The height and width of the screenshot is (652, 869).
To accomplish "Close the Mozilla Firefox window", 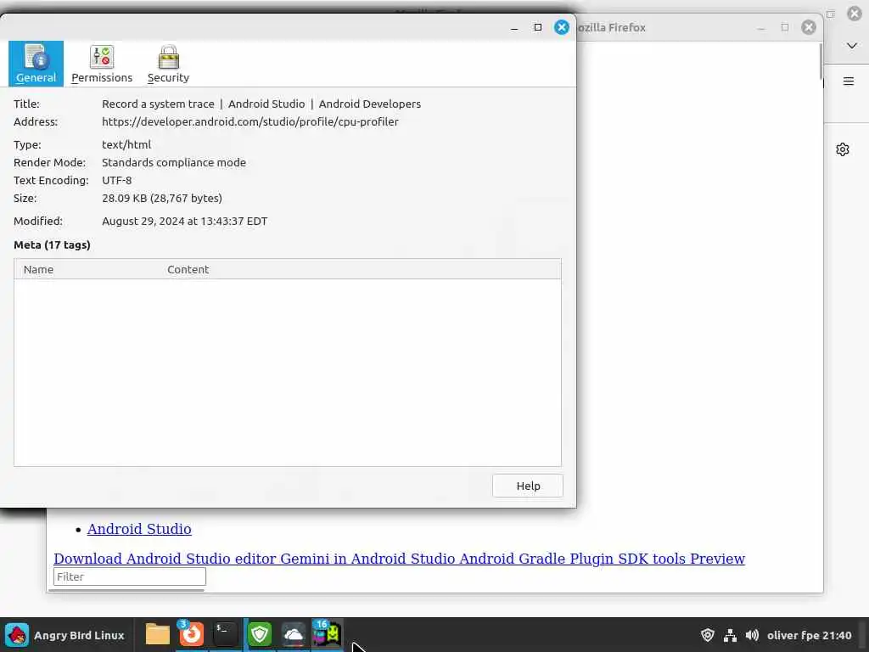I will tap(809, 27).
